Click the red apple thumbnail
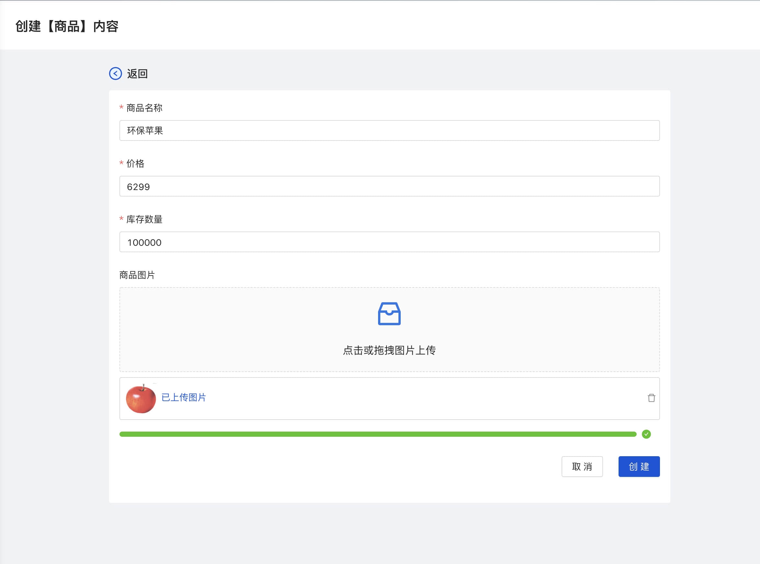Screen dimensions: 760x564 [x=140, y=398]
